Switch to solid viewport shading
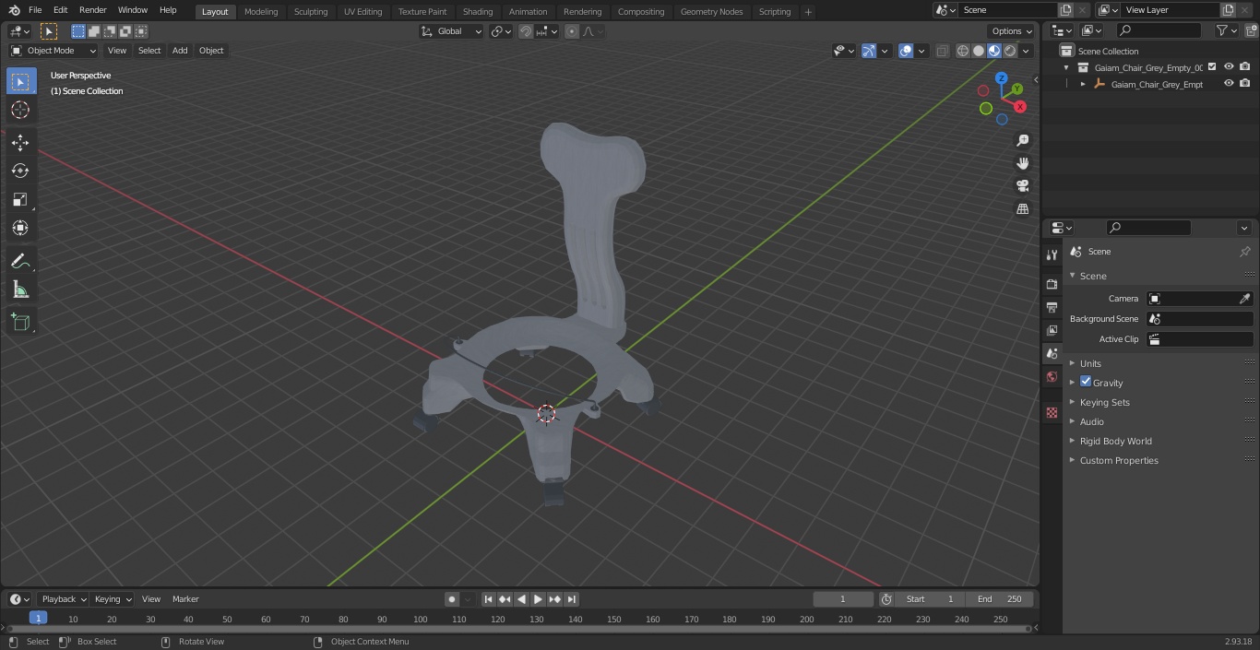1260x650 pixels. [979, 51]
